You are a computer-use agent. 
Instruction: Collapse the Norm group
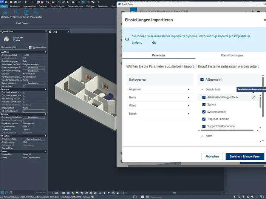202,136
